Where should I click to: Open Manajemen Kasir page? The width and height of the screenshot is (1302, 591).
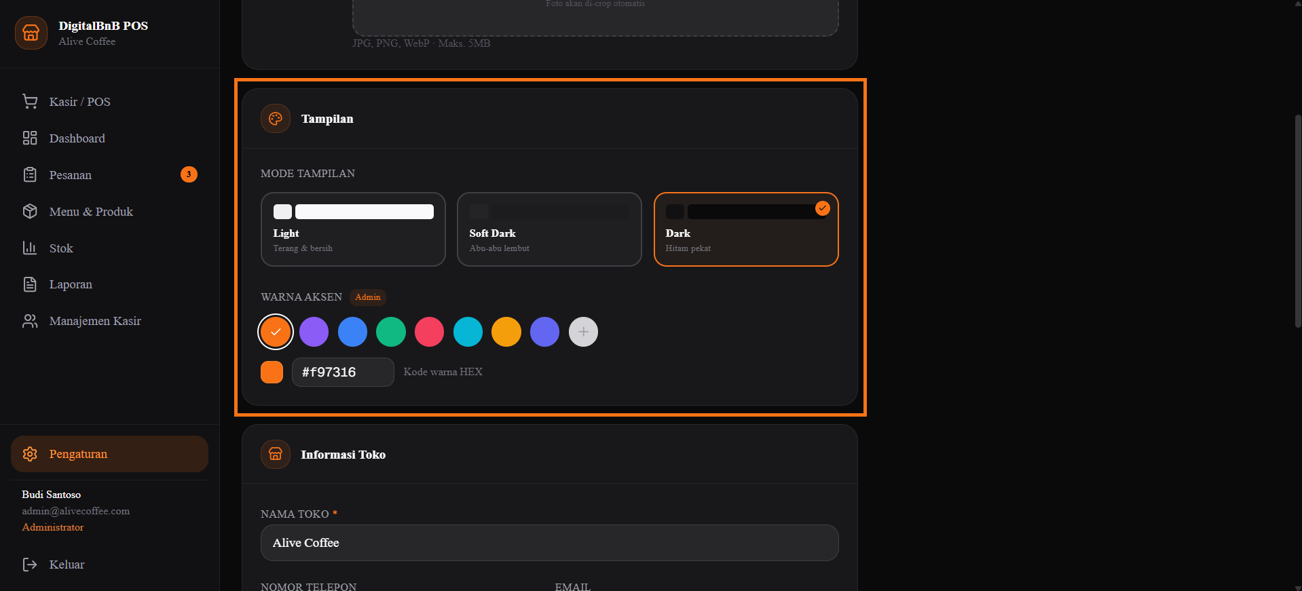click(109, 321)
